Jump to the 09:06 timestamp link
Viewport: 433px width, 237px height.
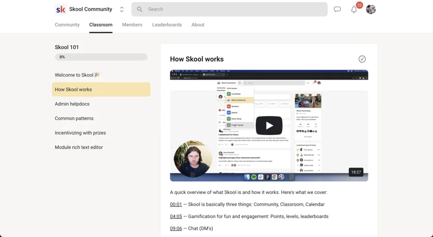click(176, 228)
